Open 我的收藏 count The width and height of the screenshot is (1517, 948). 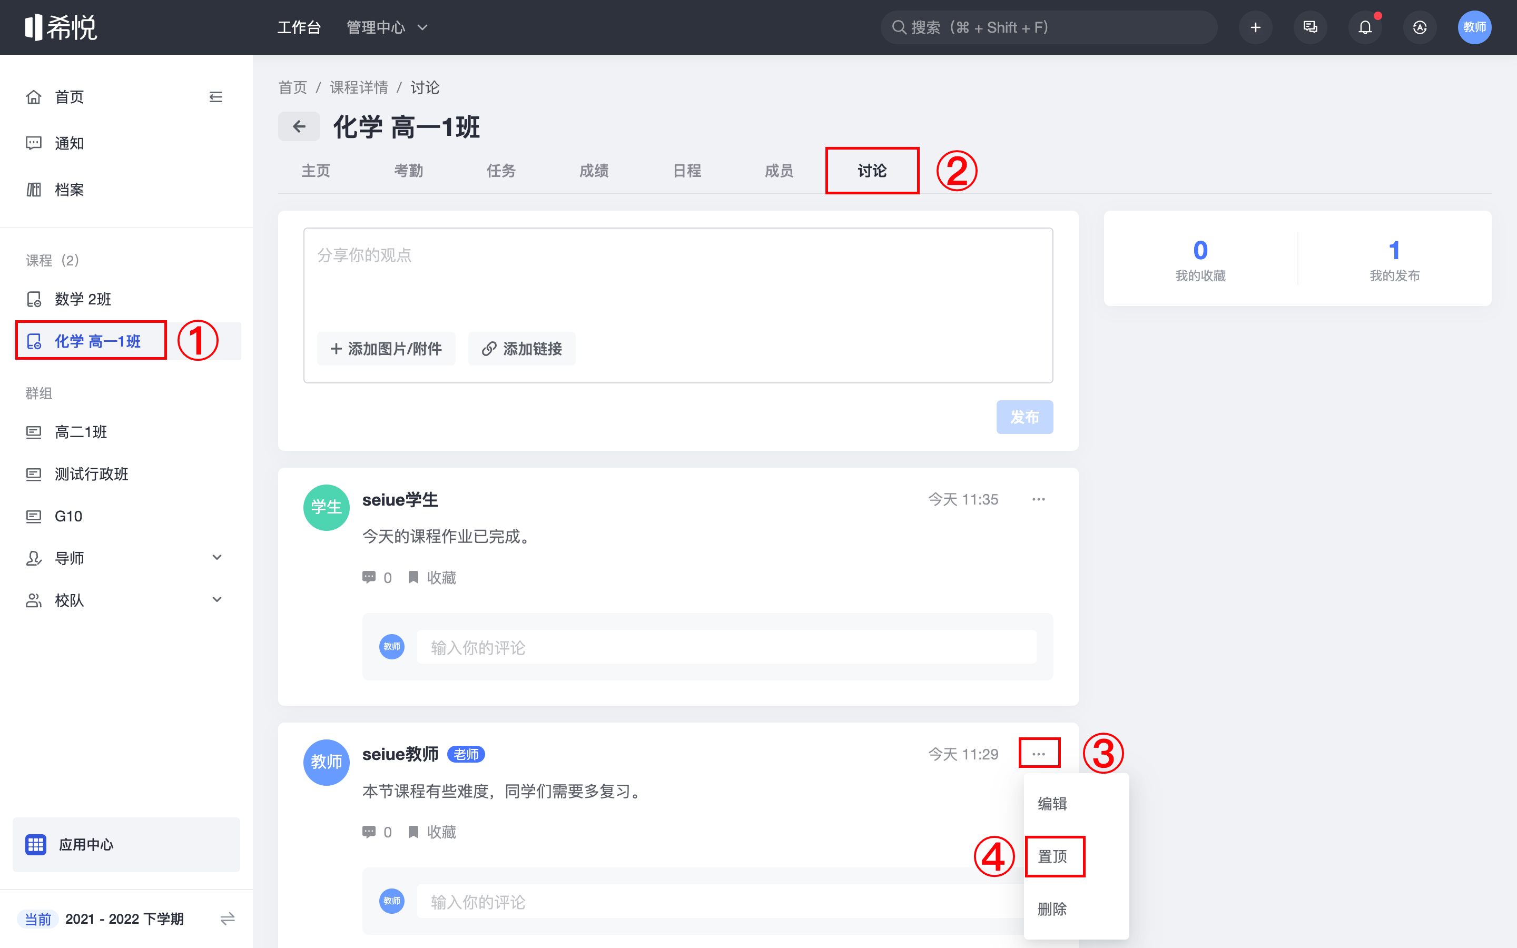coord(1200,260)
